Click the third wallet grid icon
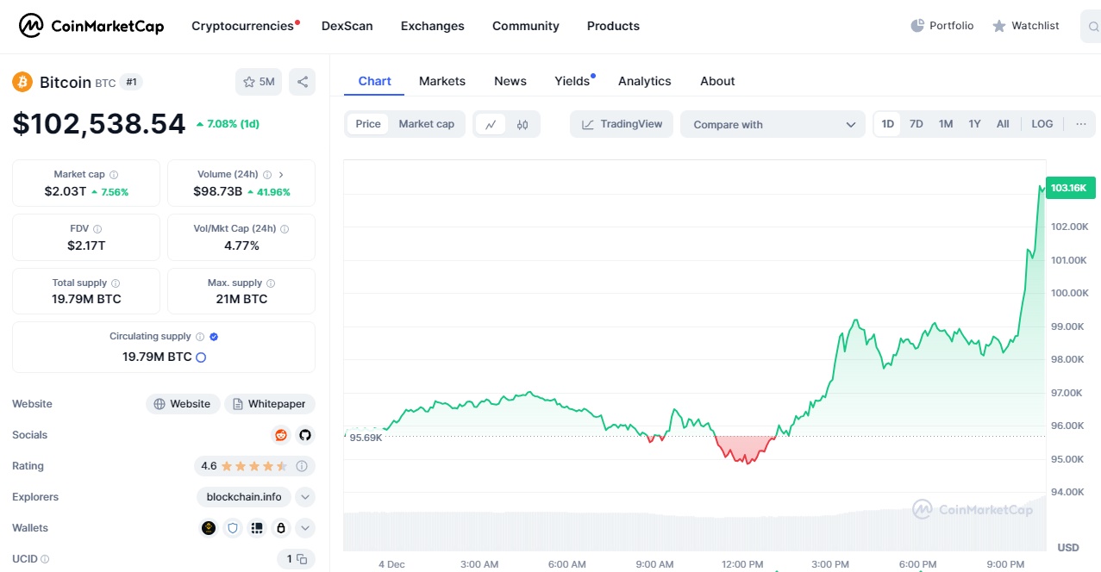Viewport: 1101px width, 572px height. (256, 528)
